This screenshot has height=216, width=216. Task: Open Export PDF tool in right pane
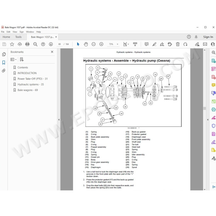(214, 61)
